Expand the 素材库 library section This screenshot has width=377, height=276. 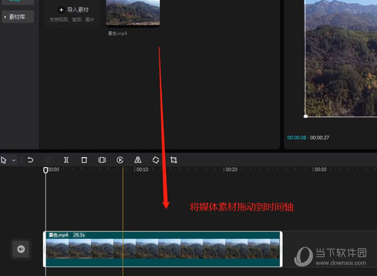(x=17, y=17)
